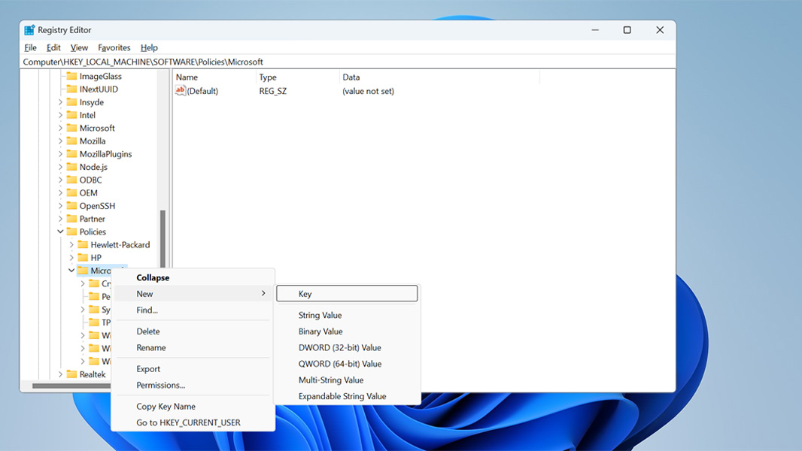Image resolution: width=802 pixels, height=451 pixels.
Task: Click the Registry Editor app icon in title bar
Action: coord(29,30)
